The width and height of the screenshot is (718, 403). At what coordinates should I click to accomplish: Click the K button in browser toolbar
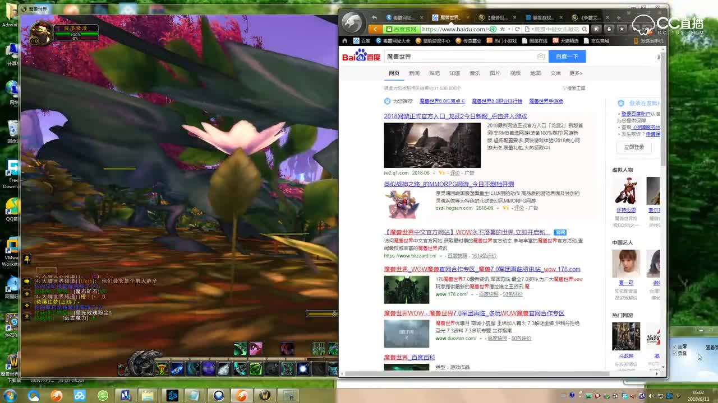(596, 29)
